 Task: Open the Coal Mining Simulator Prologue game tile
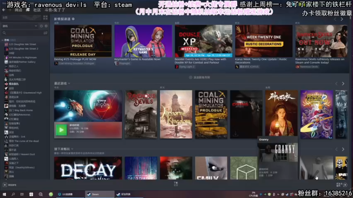211,114
